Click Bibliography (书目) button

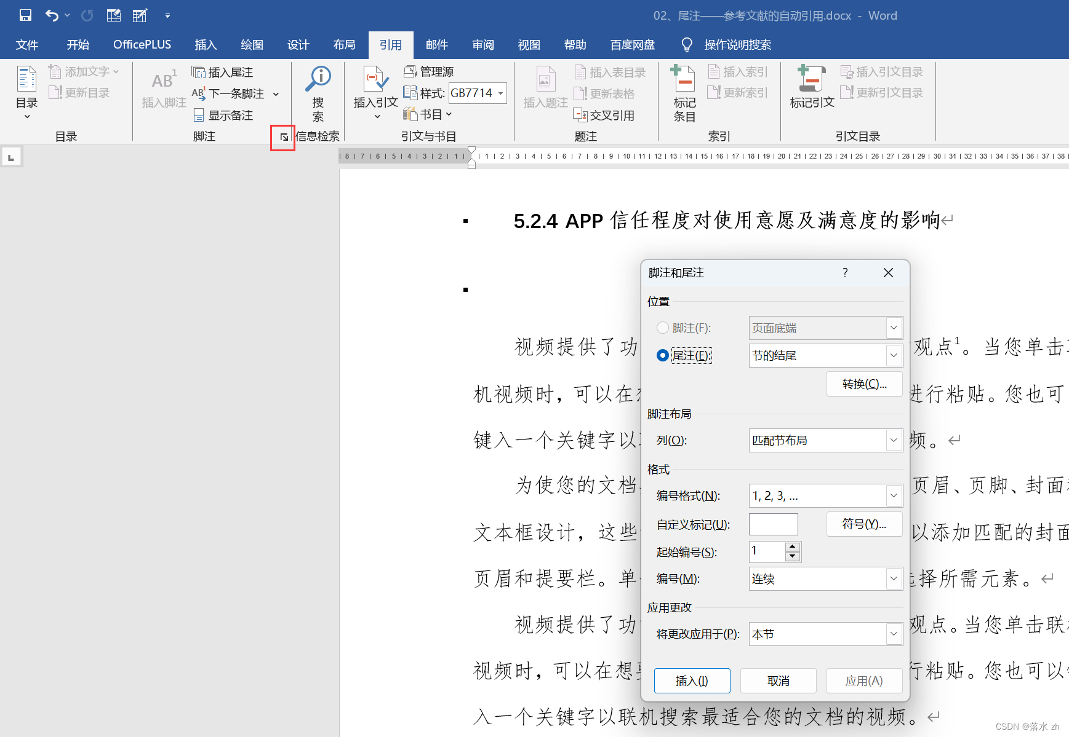pos(428,114)
